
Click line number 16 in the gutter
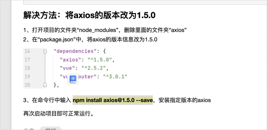27,51
